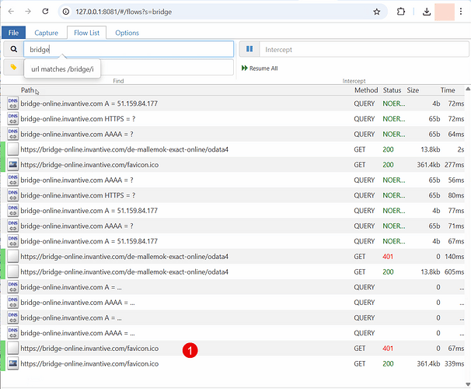Select the Flow List tab

[x=86, y=33]
